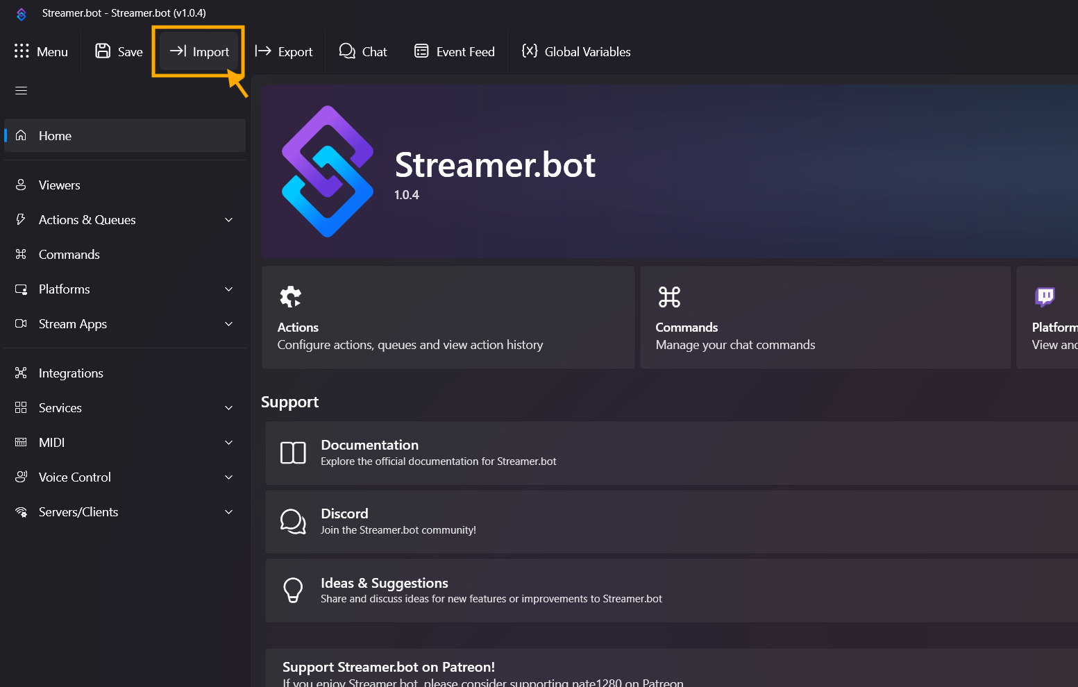
Task: Expand the Actions & Queues section
Action: (x=228, y=220)
